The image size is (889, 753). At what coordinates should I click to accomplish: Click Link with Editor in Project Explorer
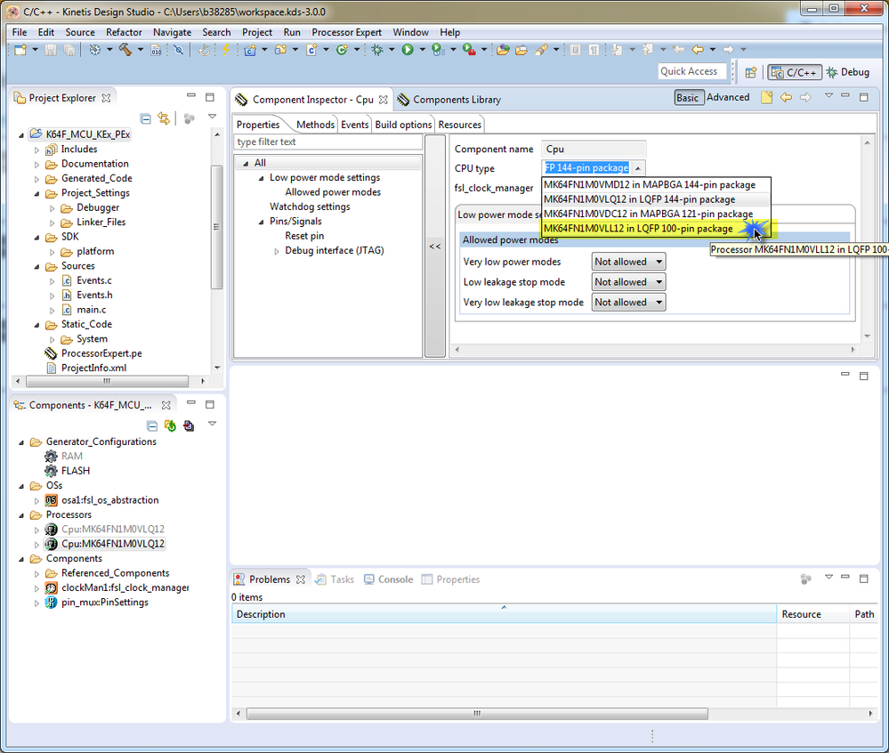coord(164,118)
